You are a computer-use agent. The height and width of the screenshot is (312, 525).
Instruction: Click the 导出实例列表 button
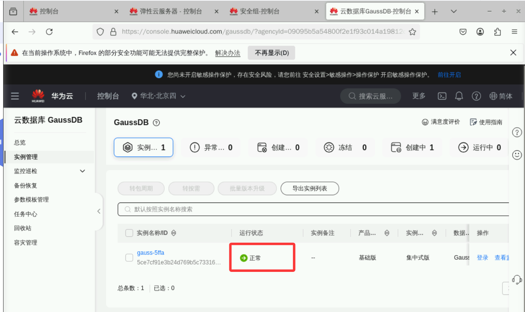310,189
